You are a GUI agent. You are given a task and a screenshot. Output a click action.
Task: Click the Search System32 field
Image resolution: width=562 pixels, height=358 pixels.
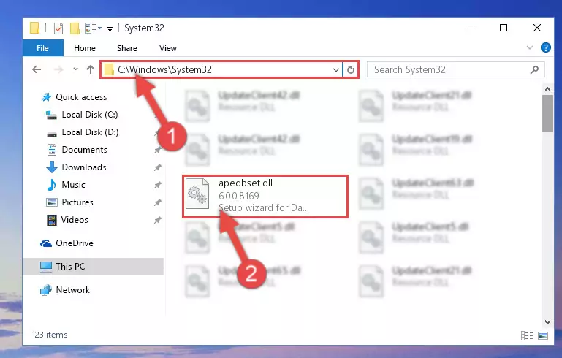coord(455,69)
